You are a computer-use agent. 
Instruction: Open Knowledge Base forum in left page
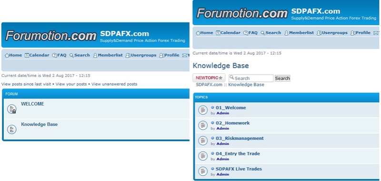click(40, 124)
